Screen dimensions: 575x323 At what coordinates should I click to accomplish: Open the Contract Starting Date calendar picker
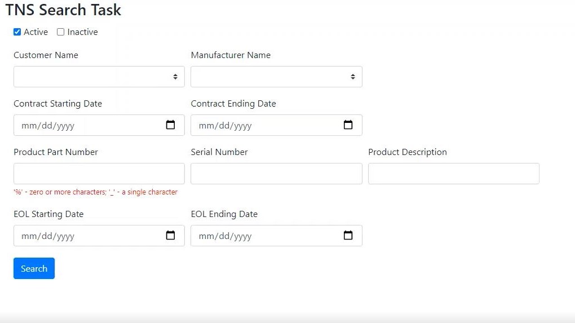tap(170, 125)
